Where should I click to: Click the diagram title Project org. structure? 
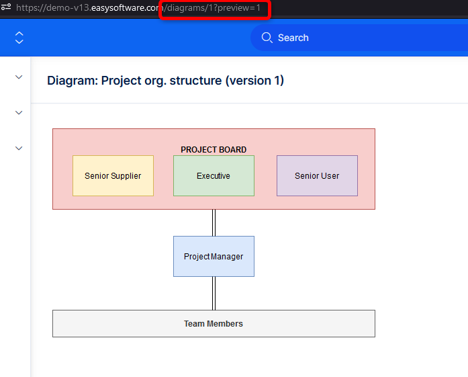[x=165, y=81]
